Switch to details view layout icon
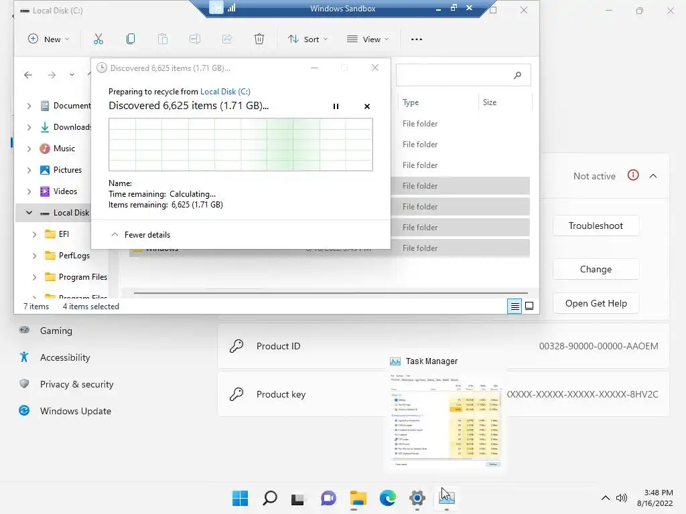Viewport: 686px width, 514px height. 515,306
